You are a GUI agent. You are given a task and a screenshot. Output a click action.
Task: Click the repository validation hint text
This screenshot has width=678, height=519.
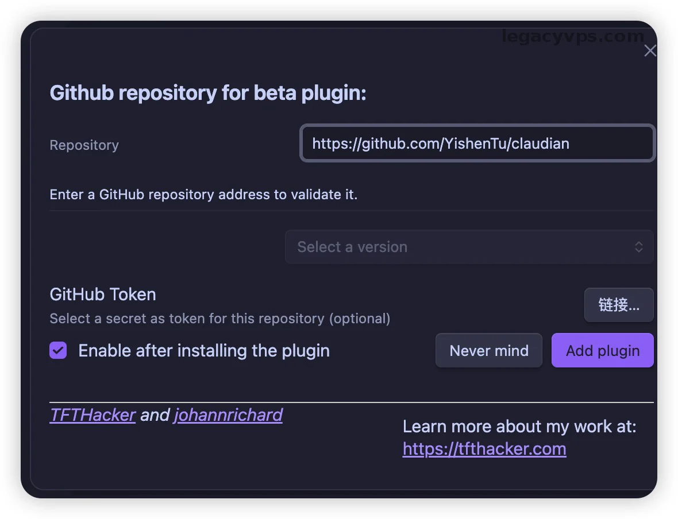(203, 195)
